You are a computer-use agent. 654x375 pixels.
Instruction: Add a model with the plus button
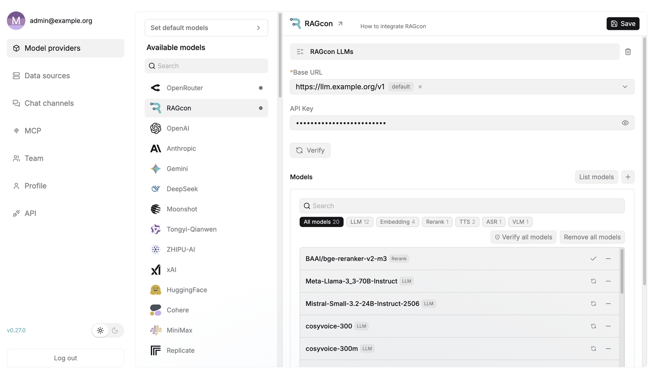pyautogui.click(x=628, y=177)
